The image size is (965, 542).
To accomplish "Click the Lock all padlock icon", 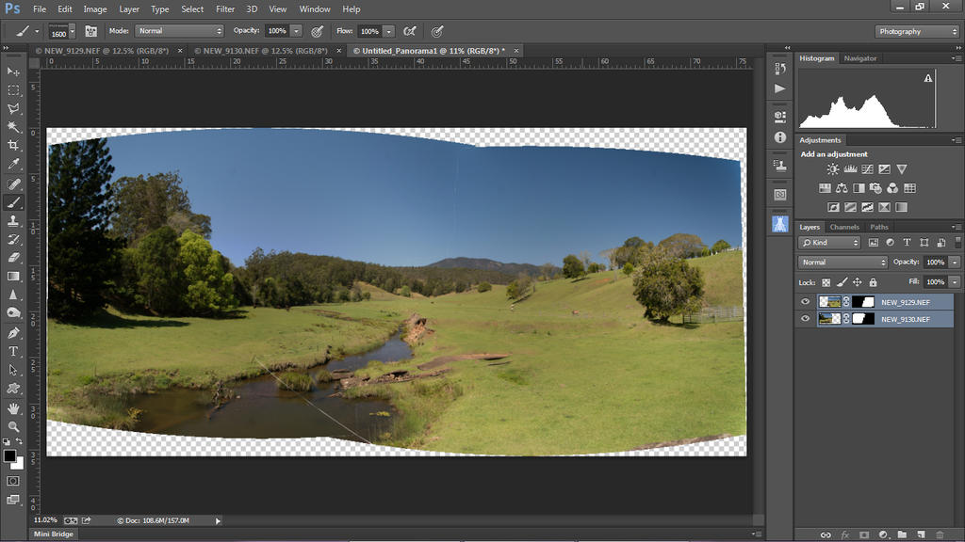I will click(x=873, y=282).
